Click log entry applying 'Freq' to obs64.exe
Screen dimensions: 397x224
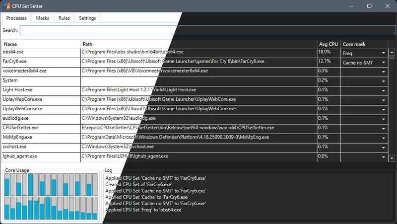coord(144,210)
